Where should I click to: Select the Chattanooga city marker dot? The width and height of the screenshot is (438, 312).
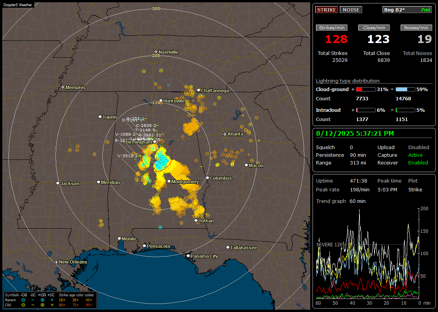(x=199, y=90)
